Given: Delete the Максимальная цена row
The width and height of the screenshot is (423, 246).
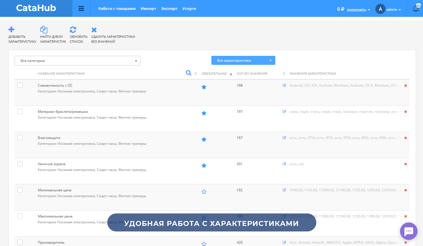Looking at the screenshot, I should point(406,216).
